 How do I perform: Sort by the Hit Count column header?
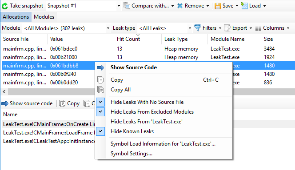pos(138,39)
